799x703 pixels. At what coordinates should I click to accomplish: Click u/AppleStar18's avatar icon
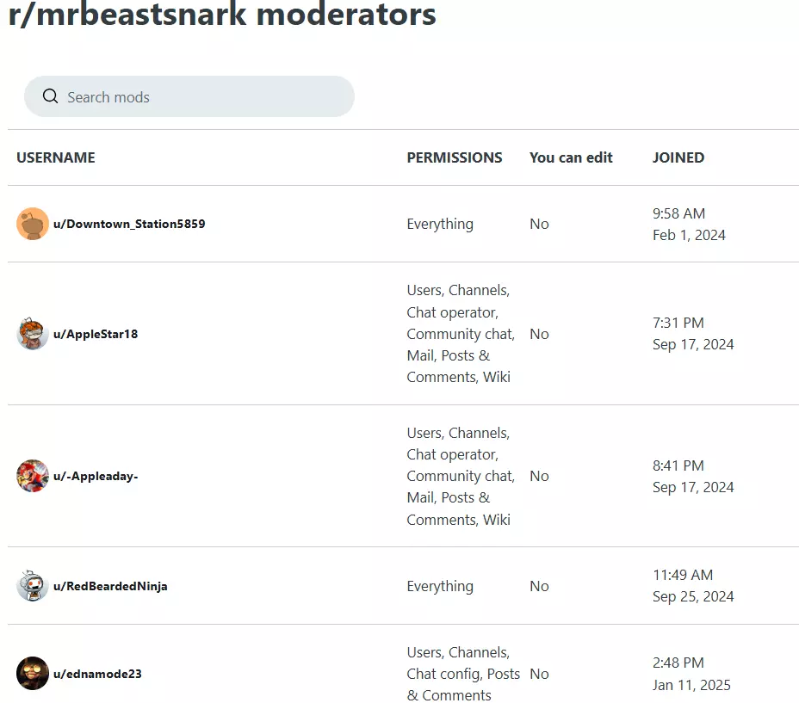click(x=33, y=334)
